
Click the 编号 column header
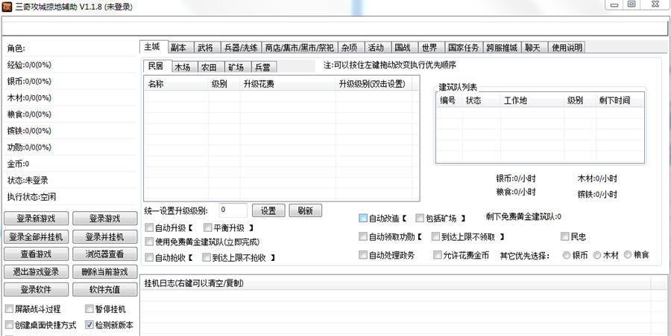pyautogui.click(x=450, y=101)
